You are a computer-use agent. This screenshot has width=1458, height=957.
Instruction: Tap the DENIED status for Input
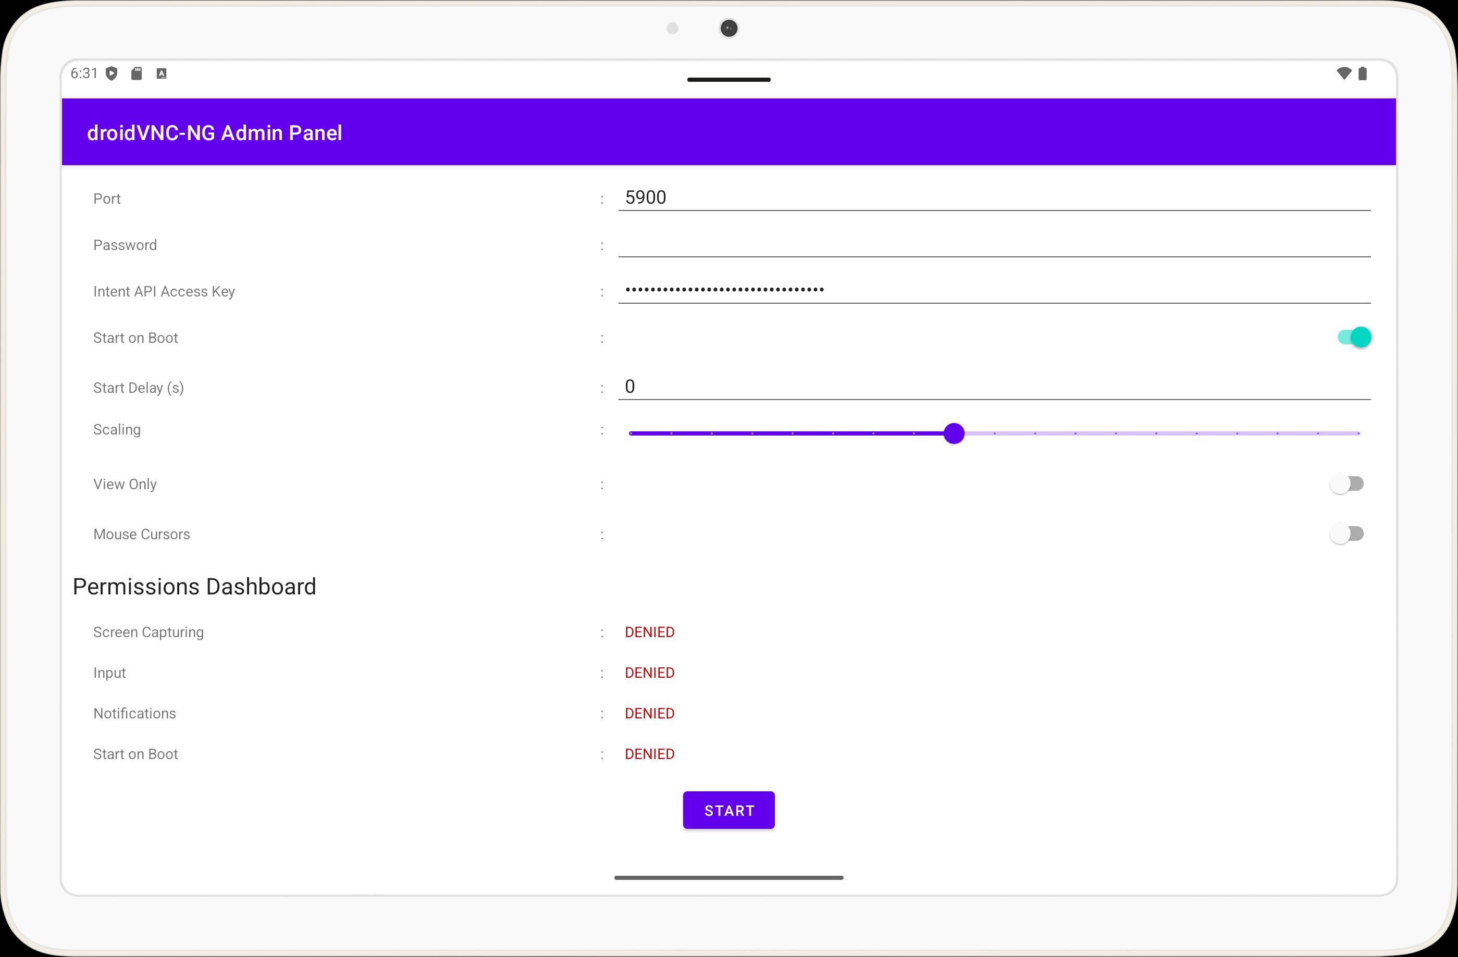click(649, 673)
